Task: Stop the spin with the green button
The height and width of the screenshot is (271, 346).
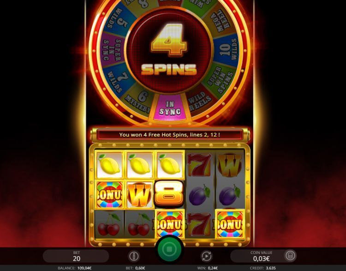Action: point(169,249)
